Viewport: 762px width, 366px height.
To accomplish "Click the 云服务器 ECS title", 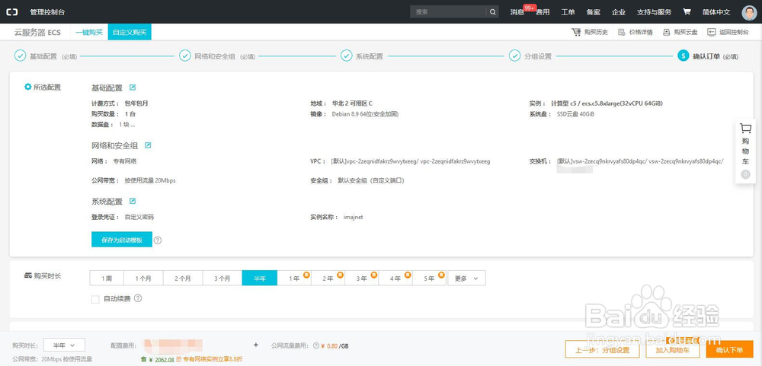I will click(x=37, y=33).
